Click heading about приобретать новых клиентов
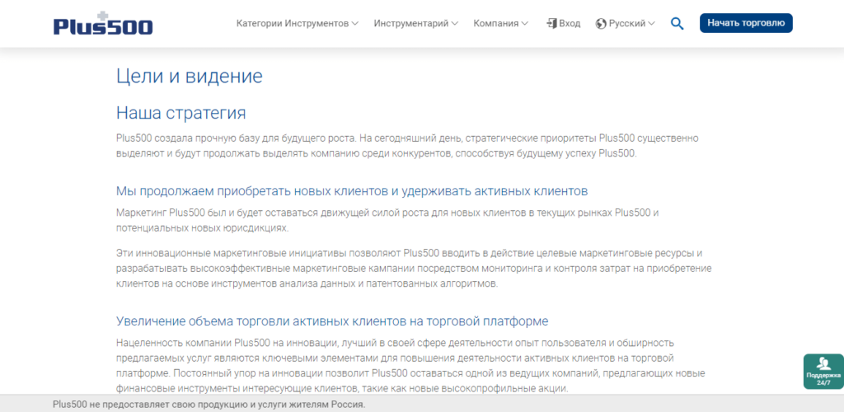Image resolution: width=844 pixels, height=412 pixels. 352,191
